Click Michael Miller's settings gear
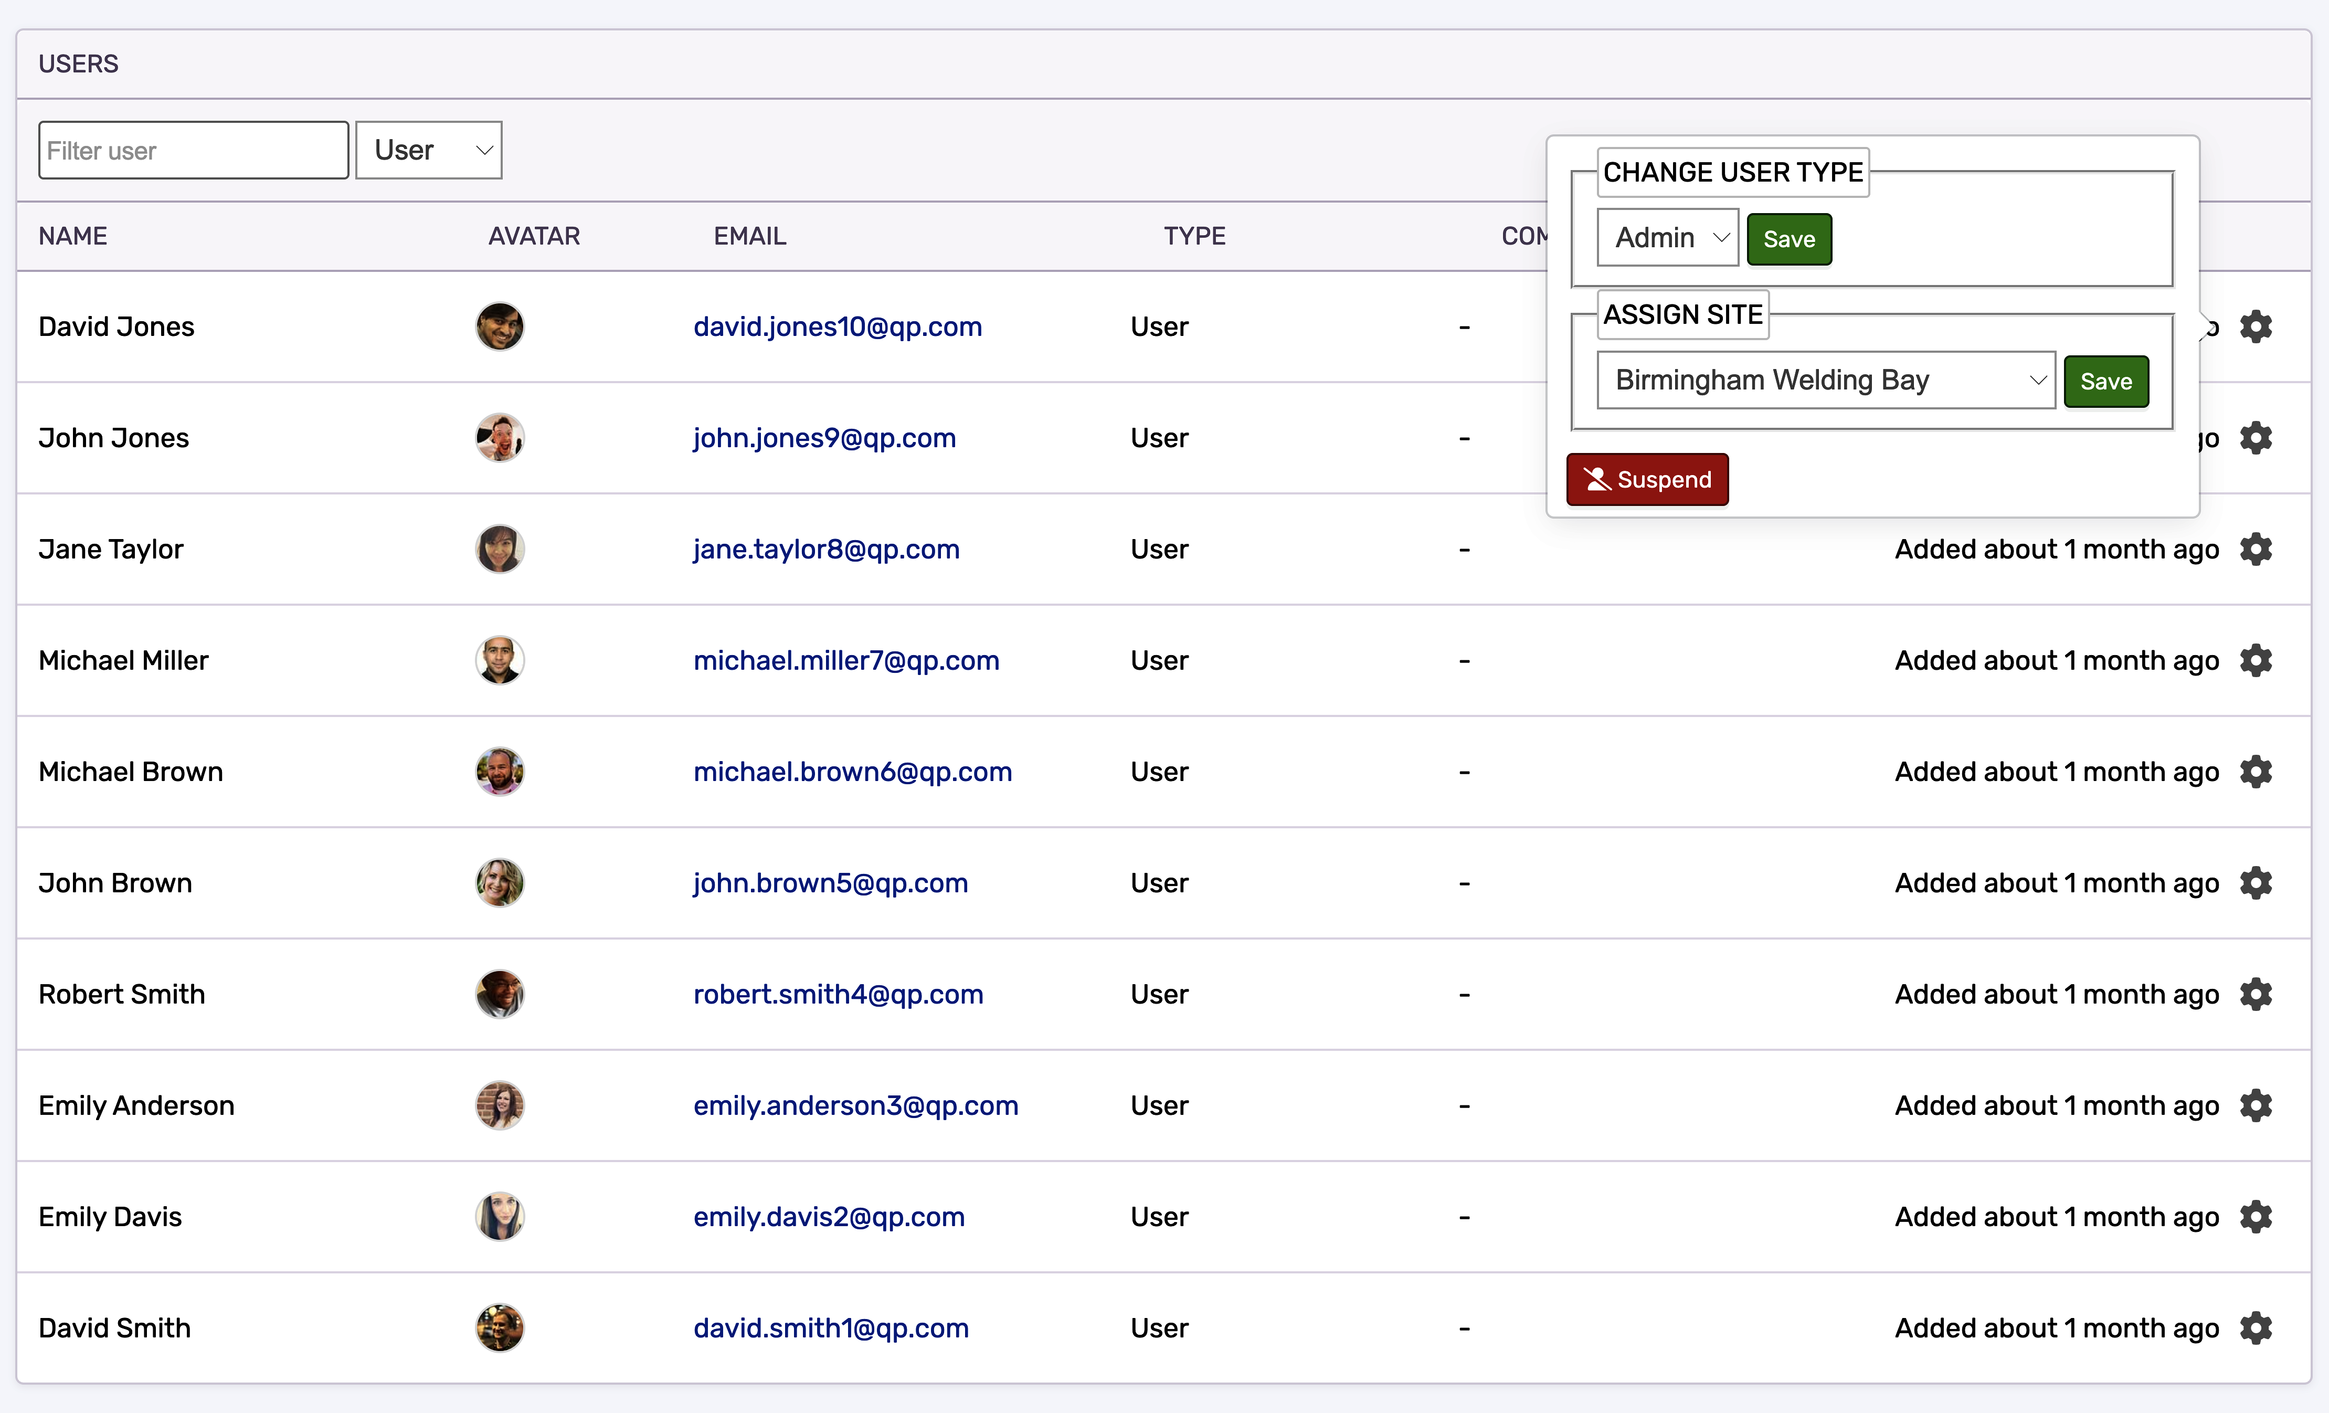2329x1413 pixels. pos(2256,660)
